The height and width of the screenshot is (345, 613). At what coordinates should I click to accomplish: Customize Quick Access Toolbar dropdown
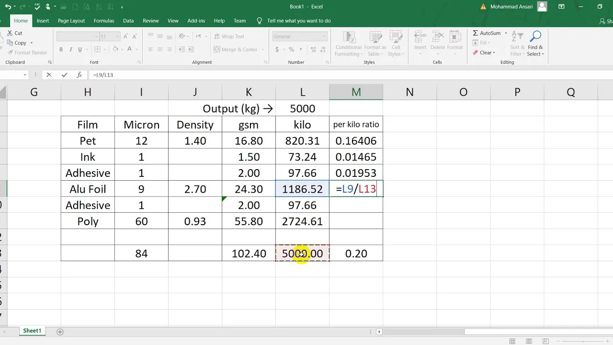pyautogui.click(x=122, y=7)
